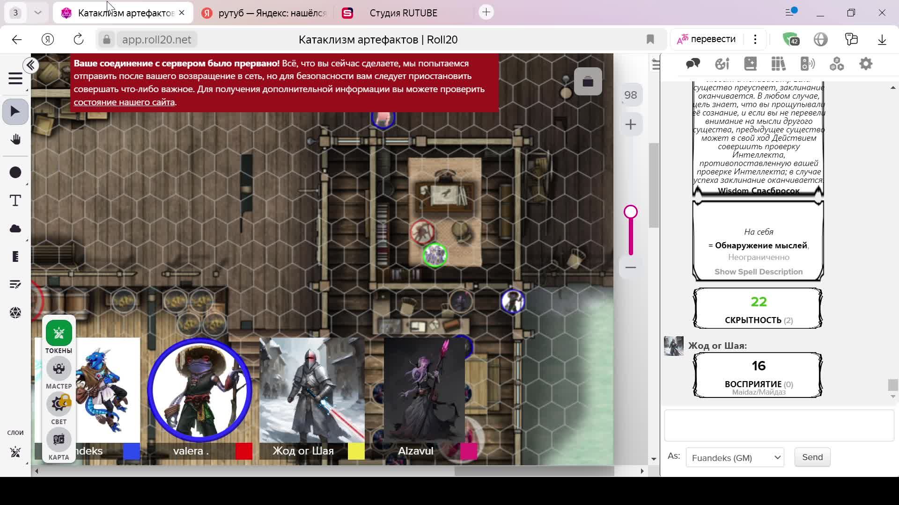Click the chat message input field
This screenshot has height=505, width=899.
pos(779,426)
